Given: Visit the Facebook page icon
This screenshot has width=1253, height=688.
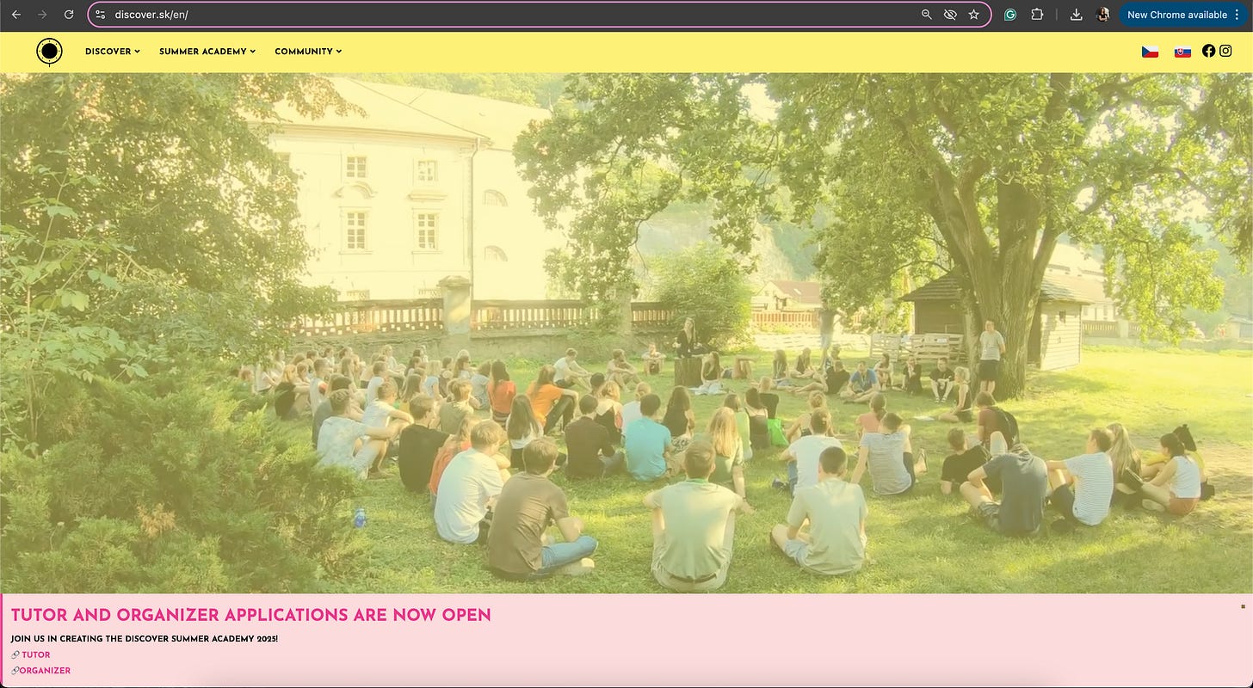Looking at the screenshot, I should click(x=1208, y=51).
